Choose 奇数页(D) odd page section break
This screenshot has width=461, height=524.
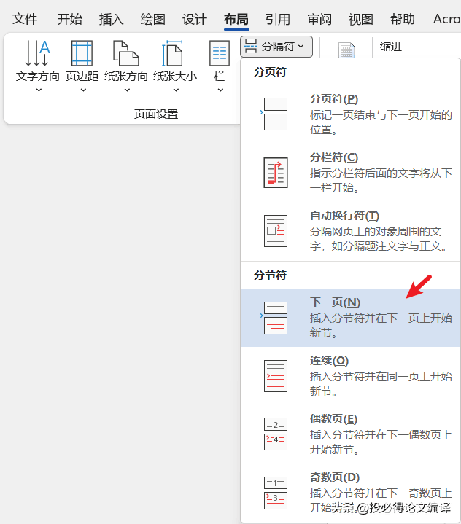coord(350,492)
